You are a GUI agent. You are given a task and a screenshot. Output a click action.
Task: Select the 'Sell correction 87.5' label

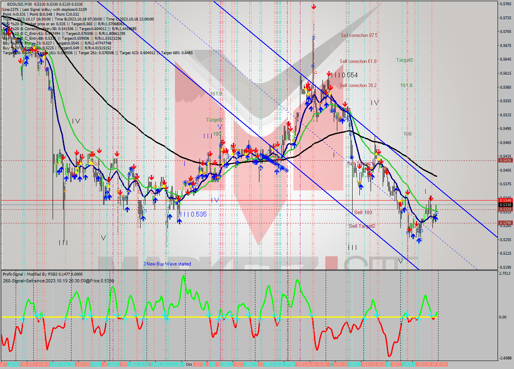pos(359,35)
